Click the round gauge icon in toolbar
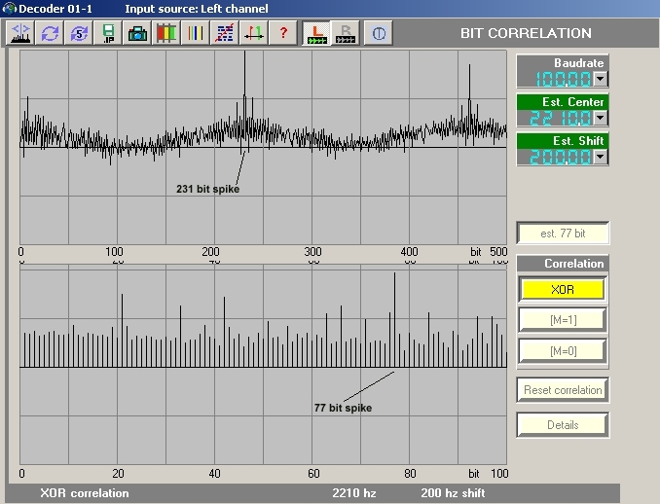The height and width of the screenshot is (504, 660). [379, 33]
